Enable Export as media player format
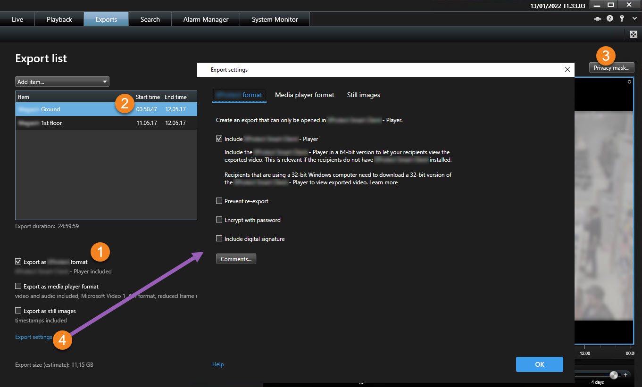The image size is (642, 387). click(18, 286)
